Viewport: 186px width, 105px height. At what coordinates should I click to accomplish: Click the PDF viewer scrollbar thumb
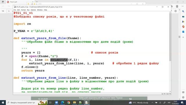(x=180, y=37)
